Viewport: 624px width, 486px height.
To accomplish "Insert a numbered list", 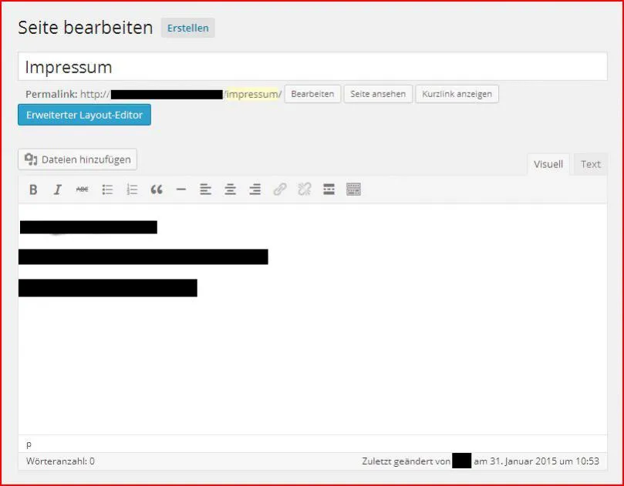I will [132, 189].
